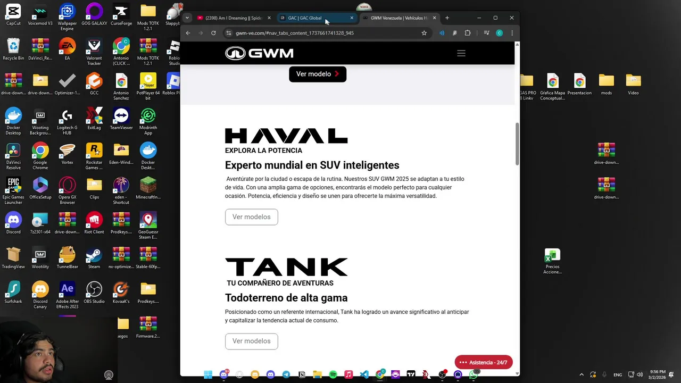Open CurseForge desktop icon
The image size is (681, 383).
coord(121,15)
